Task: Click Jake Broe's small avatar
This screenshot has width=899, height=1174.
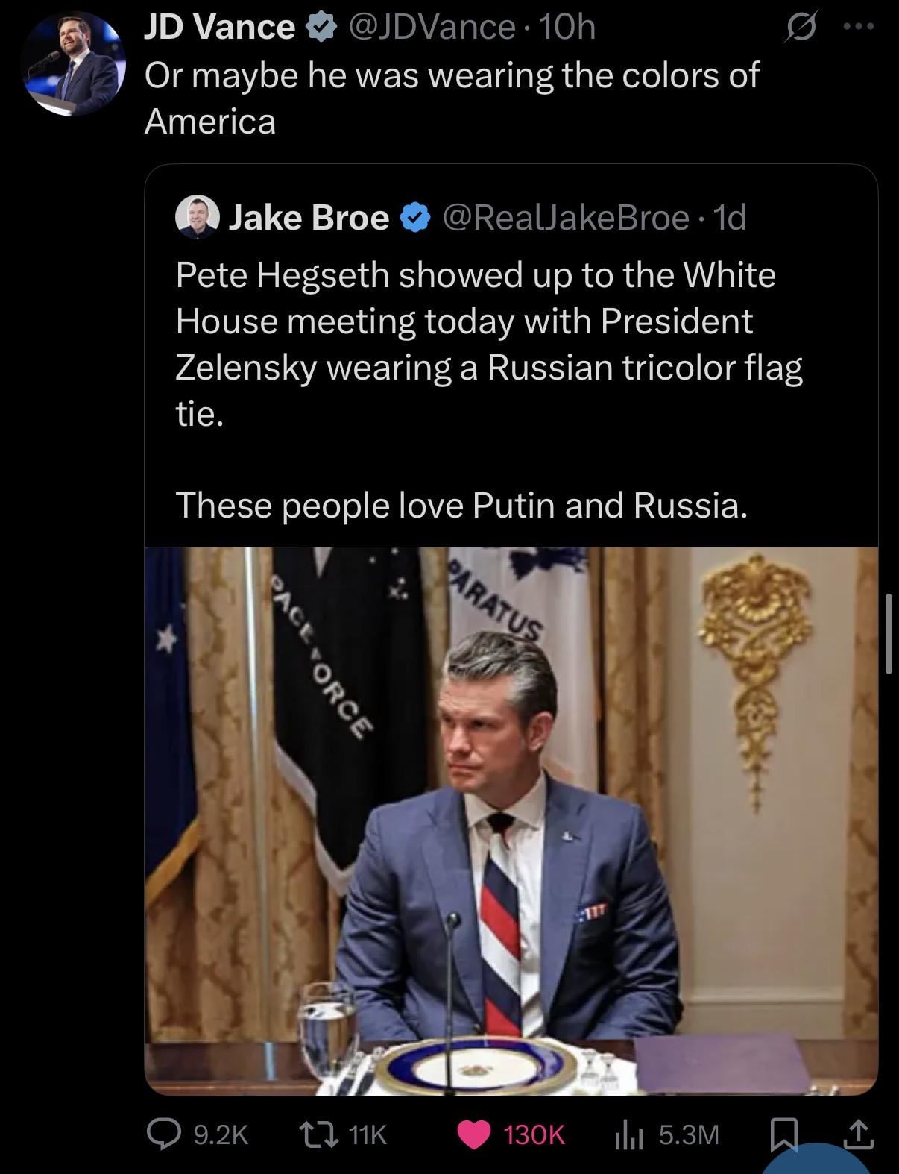Action: (197, 217)
